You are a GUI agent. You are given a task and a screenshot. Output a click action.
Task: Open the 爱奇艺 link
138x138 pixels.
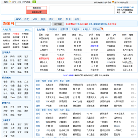click(x=77, y=46)
